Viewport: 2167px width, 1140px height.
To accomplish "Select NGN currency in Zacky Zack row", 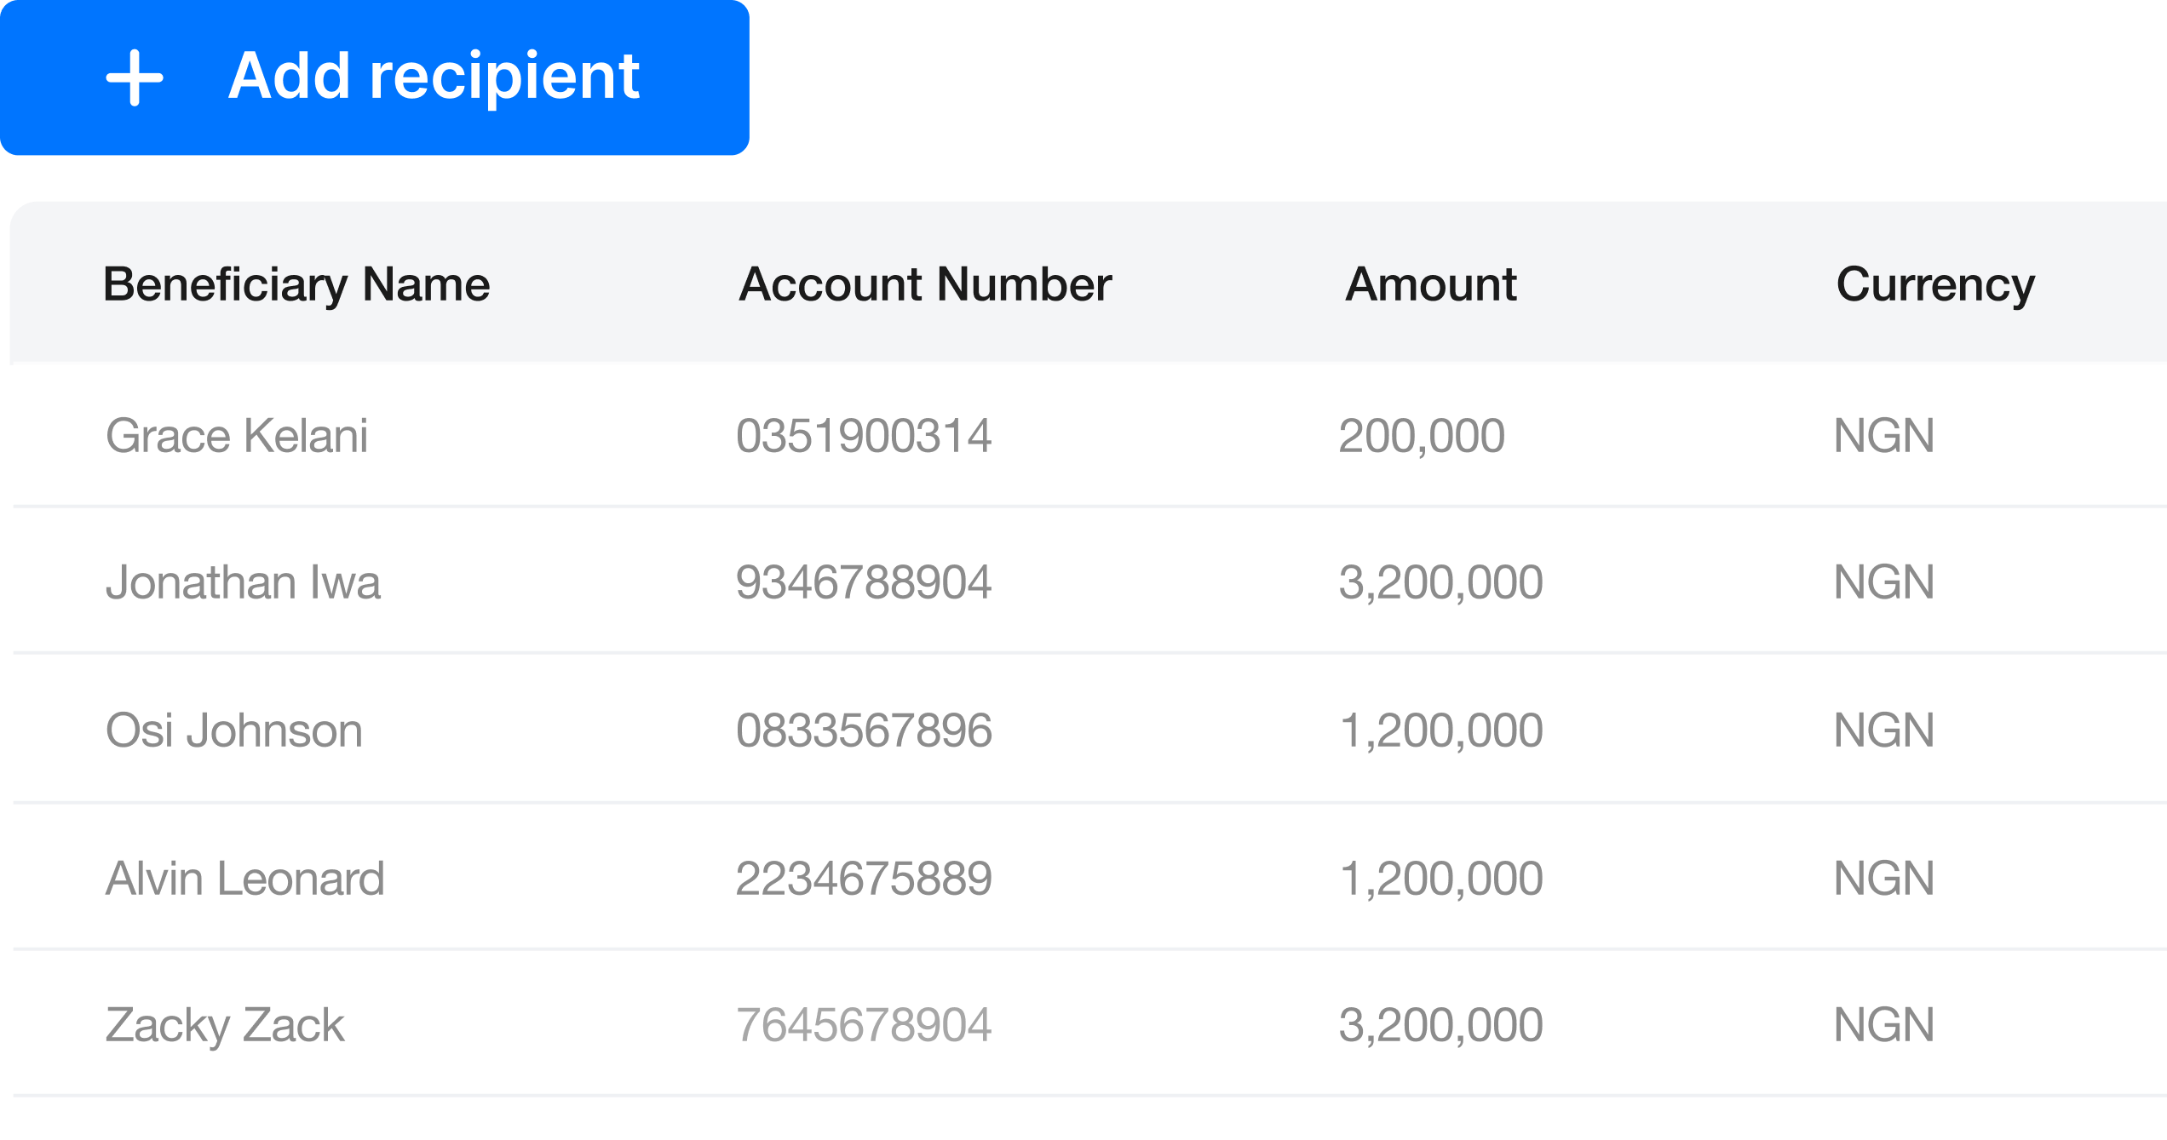I will coord(1884,1025).
